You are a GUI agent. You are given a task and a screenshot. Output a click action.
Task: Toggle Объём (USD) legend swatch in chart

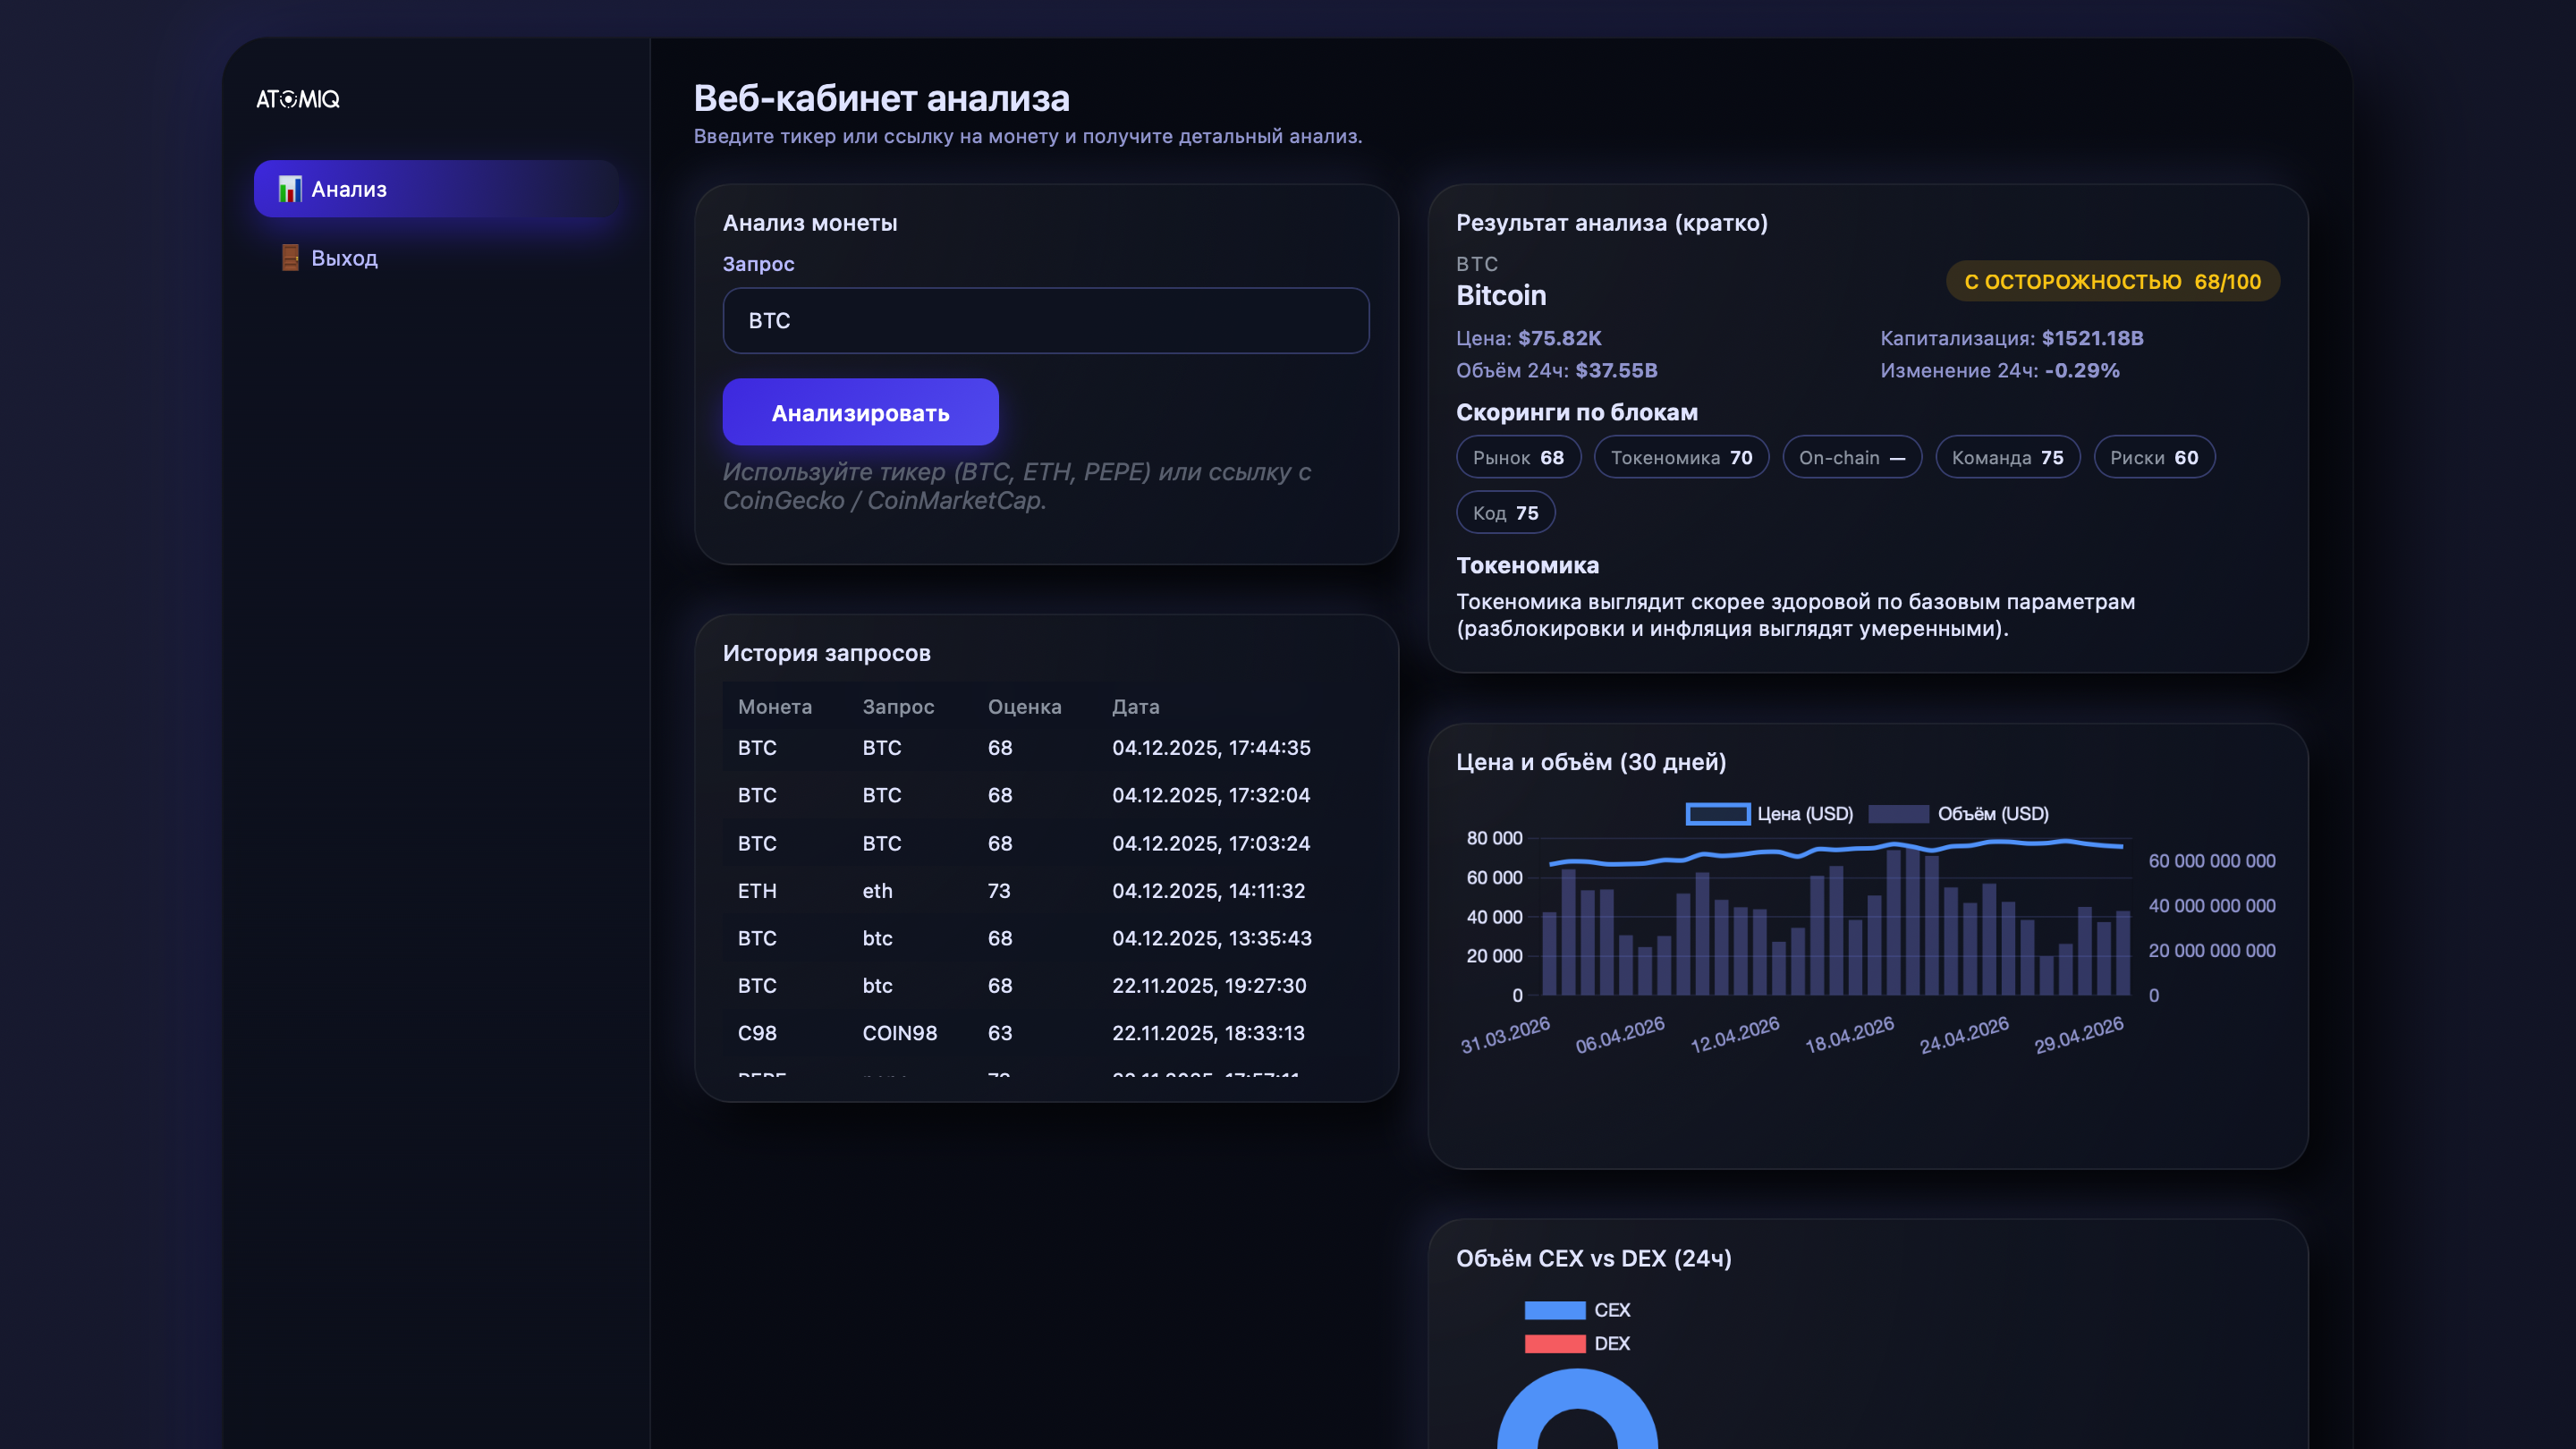tap(1898, 814)
